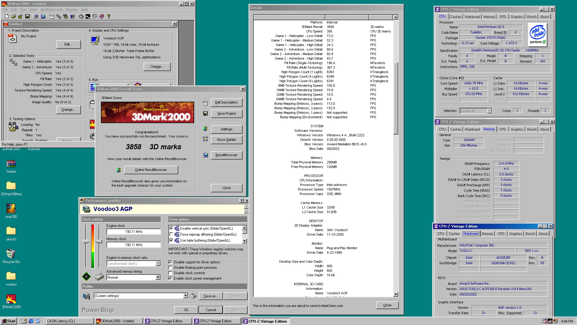The height and width of the screenshot is (325, 577).
Task: Click the down arrow of Driver options list scrollbar
Action: (245, 241)
